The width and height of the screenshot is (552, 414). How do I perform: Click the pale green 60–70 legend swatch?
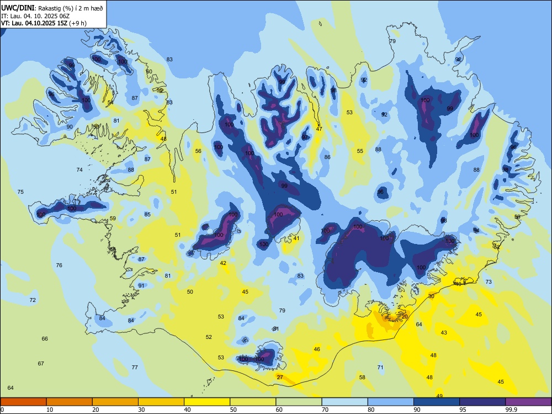click(299, 402)
